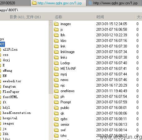Switch to the rightmost qqhr.gov.cn/1.jsp tab

click(114, 3)
